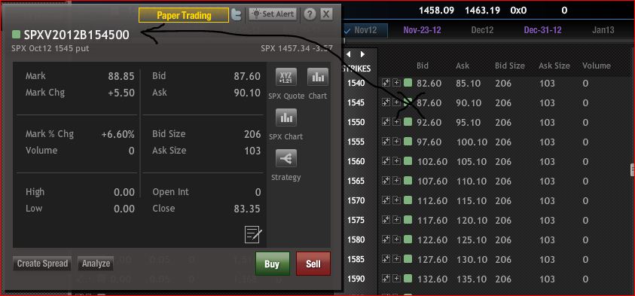Click the option chain vertical scrollbar handle

point(632,170)
